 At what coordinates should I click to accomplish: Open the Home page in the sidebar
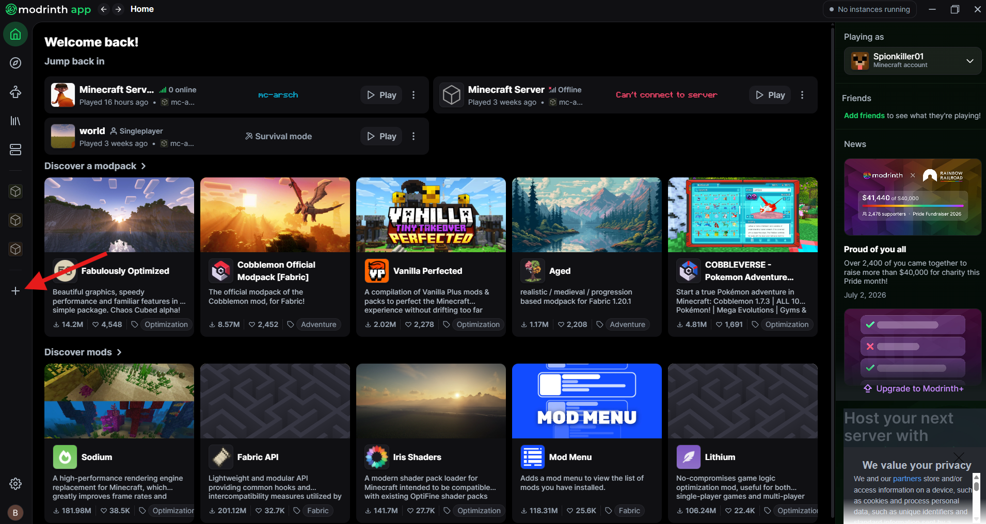tap(15, 35)
